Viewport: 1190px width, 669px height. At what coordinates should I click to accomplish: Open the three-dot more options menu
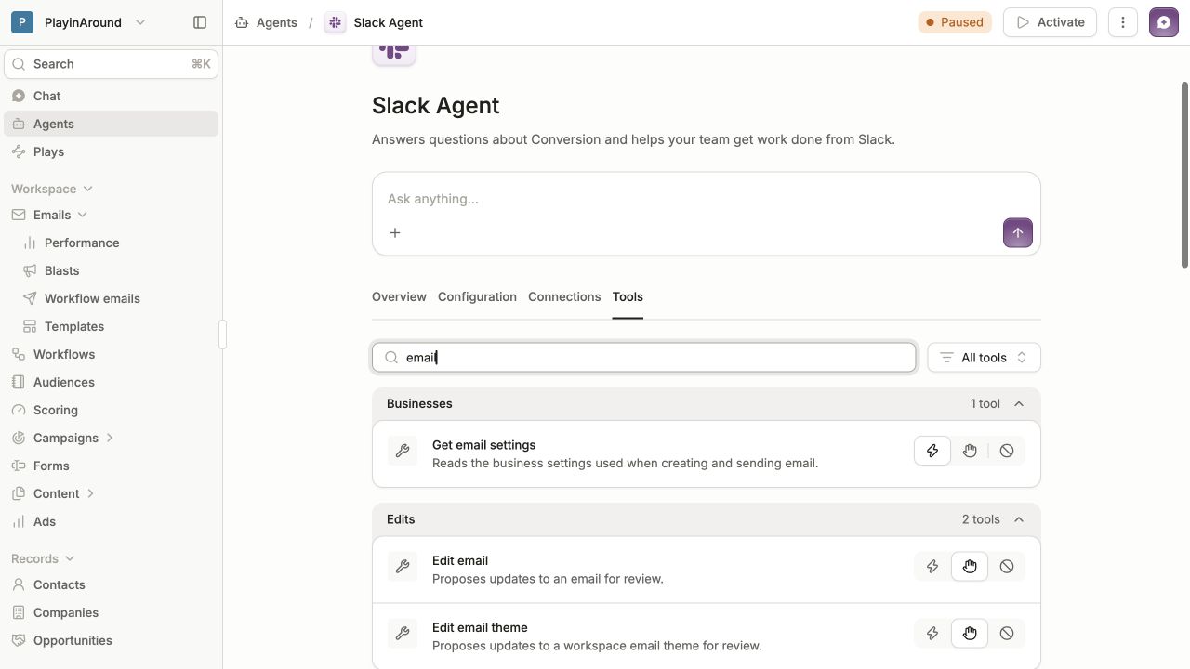[1123, 22]
